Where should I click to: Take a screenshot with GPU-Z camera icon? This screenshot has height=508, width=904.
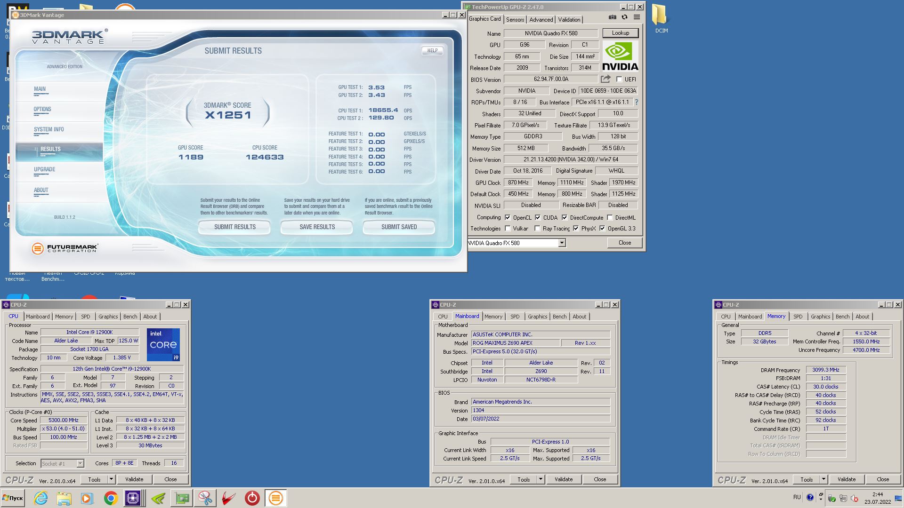[612, 17]
